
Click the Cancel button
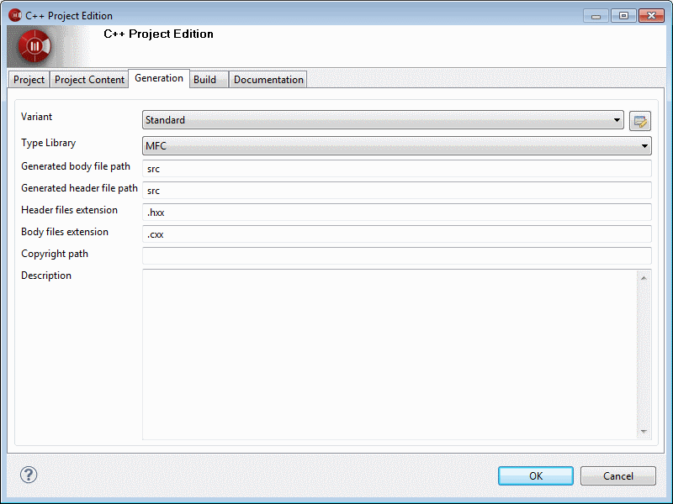617,476
